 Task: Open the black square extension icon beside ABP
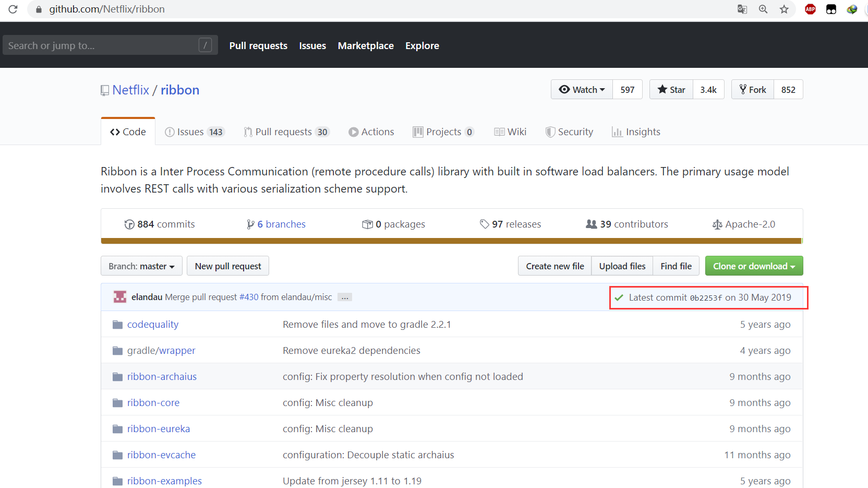[x=831, y=9]
